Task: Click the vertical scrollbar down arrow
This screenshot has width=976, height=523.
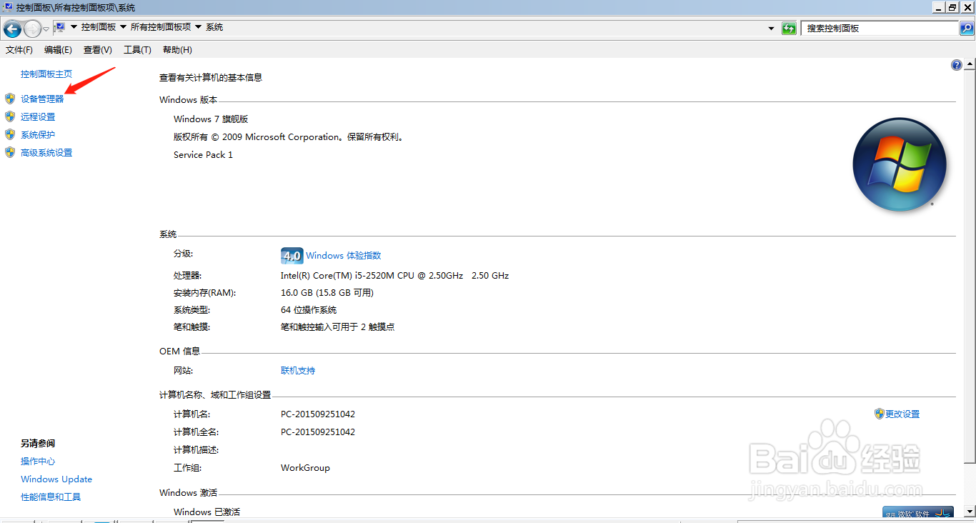Action: pyautogui.click(x=970, y=512)
